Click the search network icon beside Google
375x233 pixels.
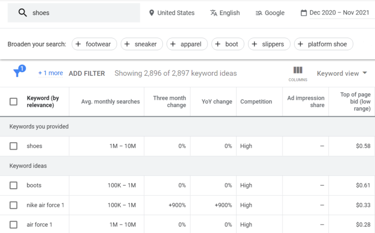pyautogui.click(x=258, y=13)
